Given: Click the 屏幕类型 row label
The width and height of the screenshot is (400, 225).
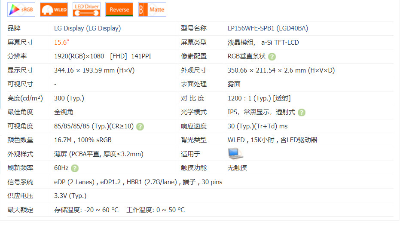Looking at the screenshot, I should tap(194, 43).
